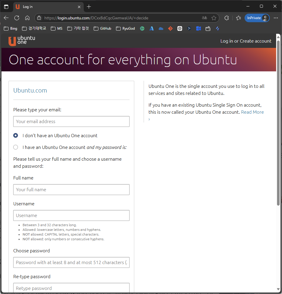Screen dimensions: 282x294
Task: Open the 경기대학교 bookmarks folder
Action: pos(34,28)
